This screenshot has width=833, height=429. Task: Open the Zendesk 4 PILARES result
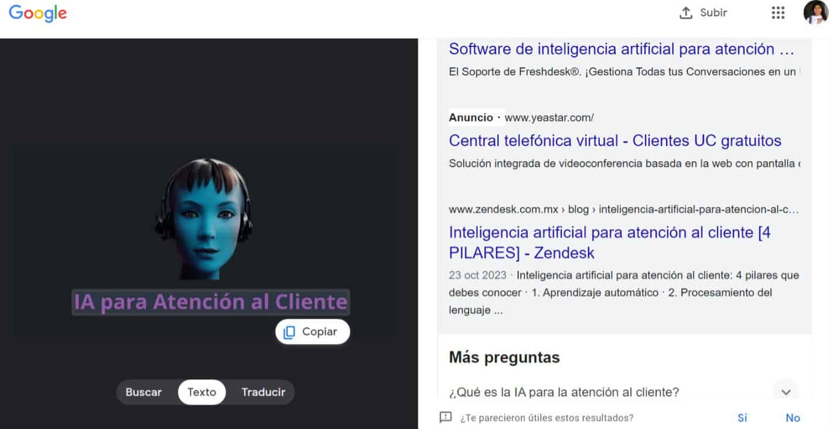pyautogui.click(x=609, y=243)
